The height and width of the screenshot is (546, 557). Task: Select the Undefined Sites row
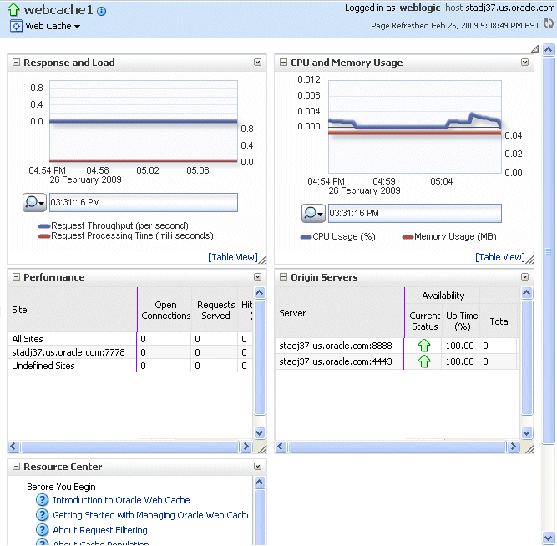(x=130, y=366)
